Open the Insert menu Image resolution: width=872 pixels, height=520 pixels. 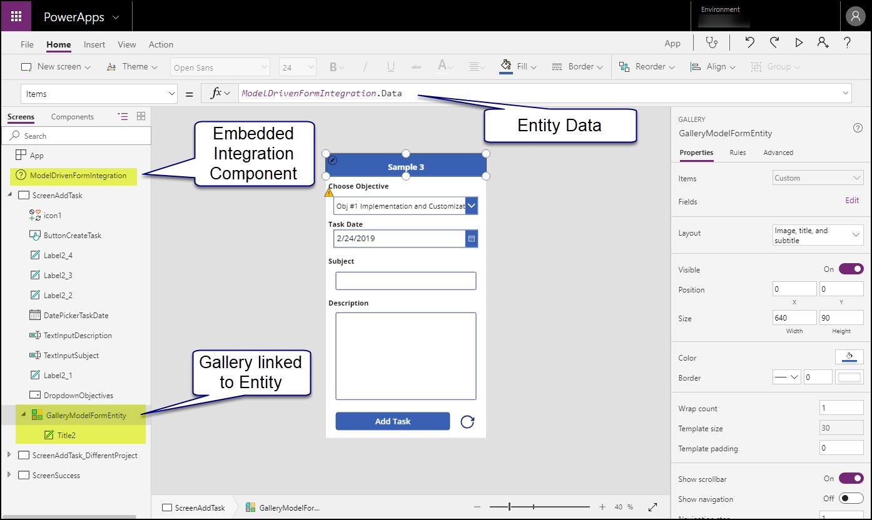click(x=94, y=44)
